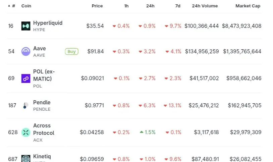Click the Coin column header

tap(26, 6)
